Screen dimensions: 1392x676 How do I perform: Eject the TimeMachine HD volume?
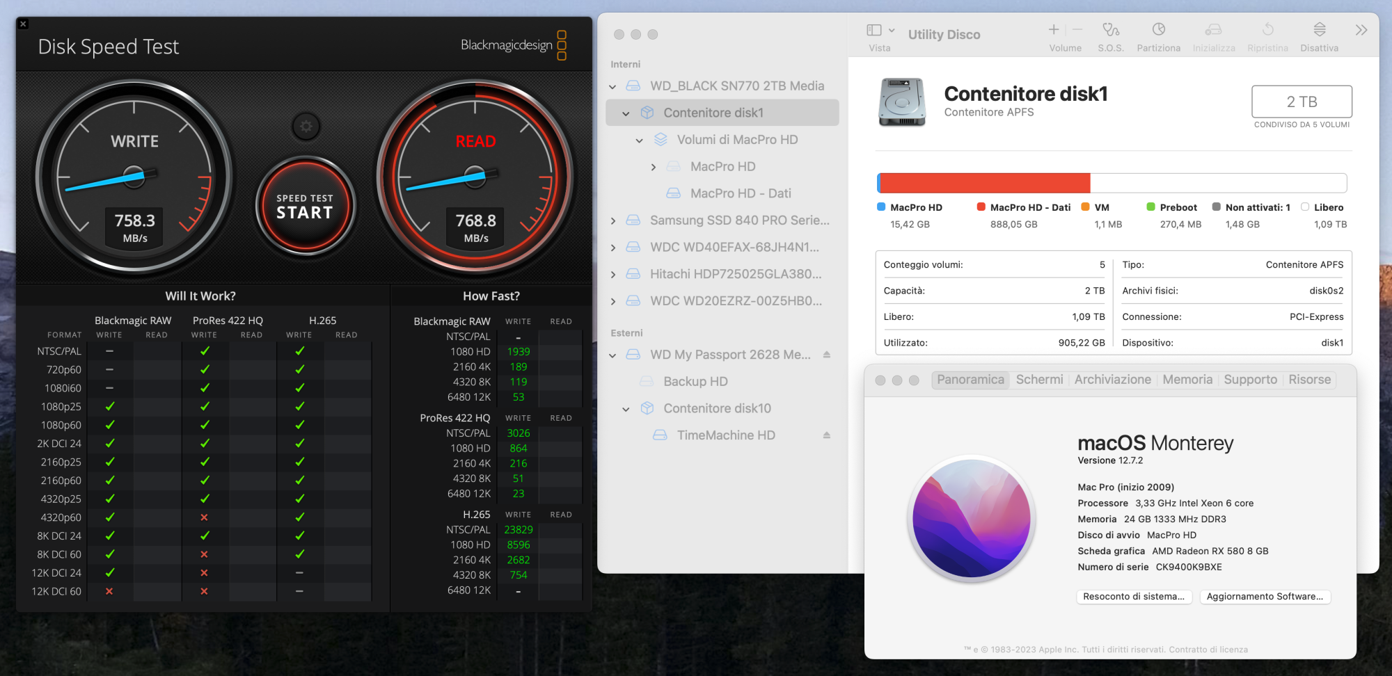pyautogui.click(x=827, y=435)
